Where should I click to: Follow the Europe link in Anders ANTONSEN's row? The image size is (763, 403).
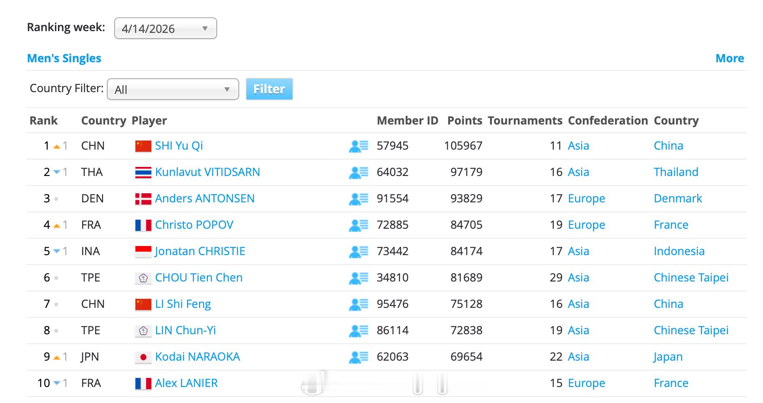pos(587,198)
